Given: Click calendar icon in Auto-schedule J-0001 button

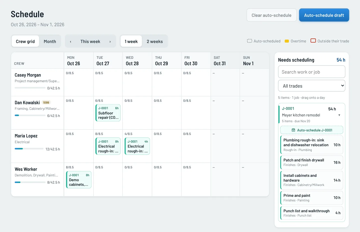Looking at the screenshot, I should tap(293, 130).
